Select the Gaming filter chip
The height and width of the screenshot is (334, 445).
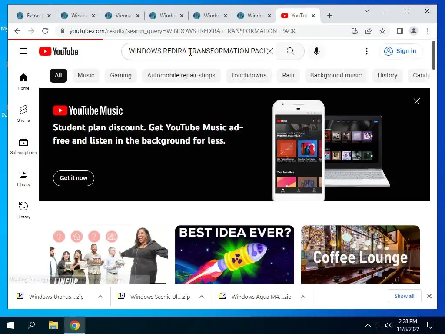(121, 76)
